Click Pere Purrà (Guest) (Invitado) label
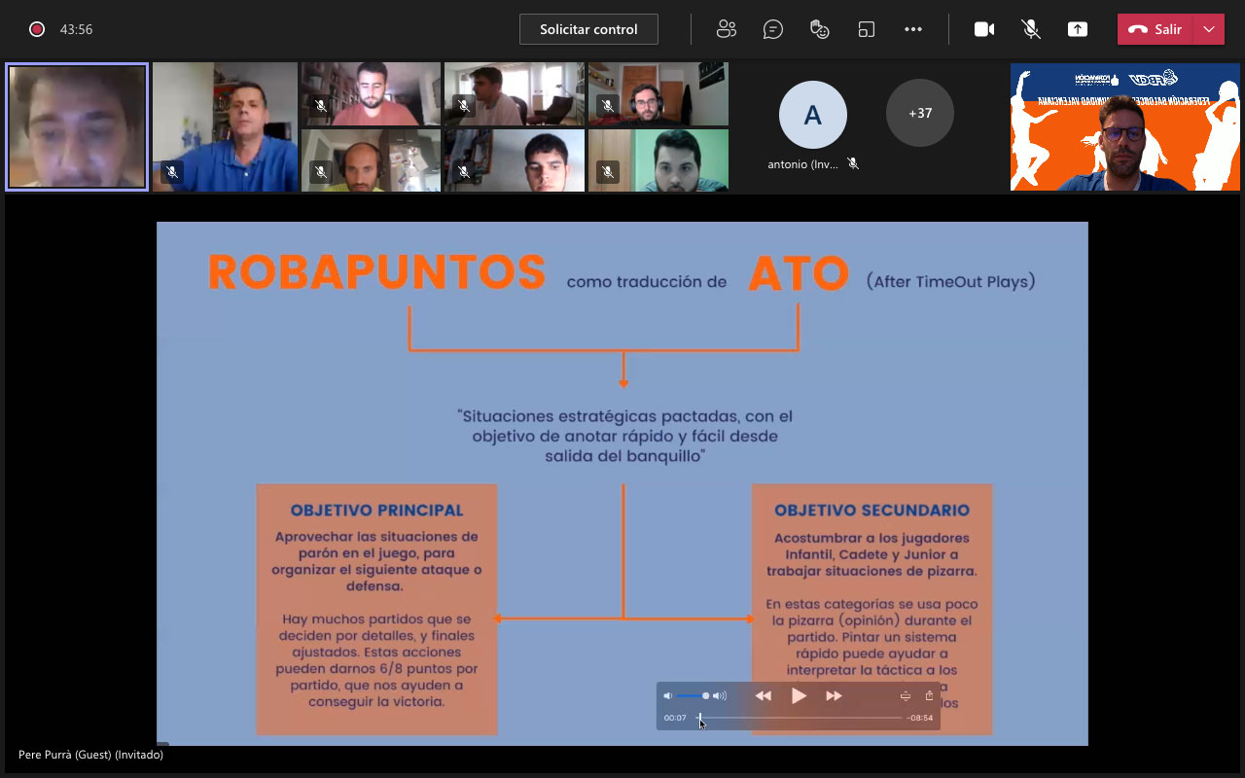Viewport: 1245px width, 778px height. pos(90,755)
